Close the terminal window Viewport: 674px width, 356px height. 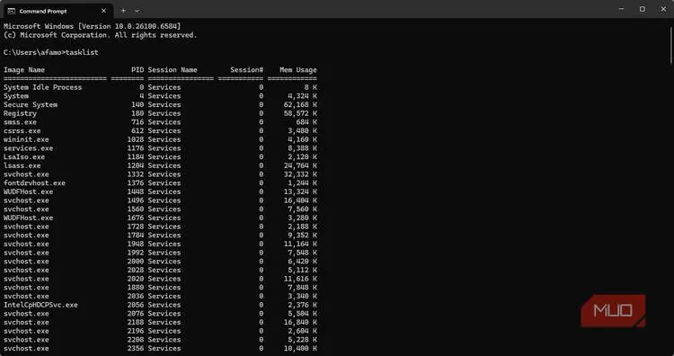pyautogui.click(x=663, y=9)
